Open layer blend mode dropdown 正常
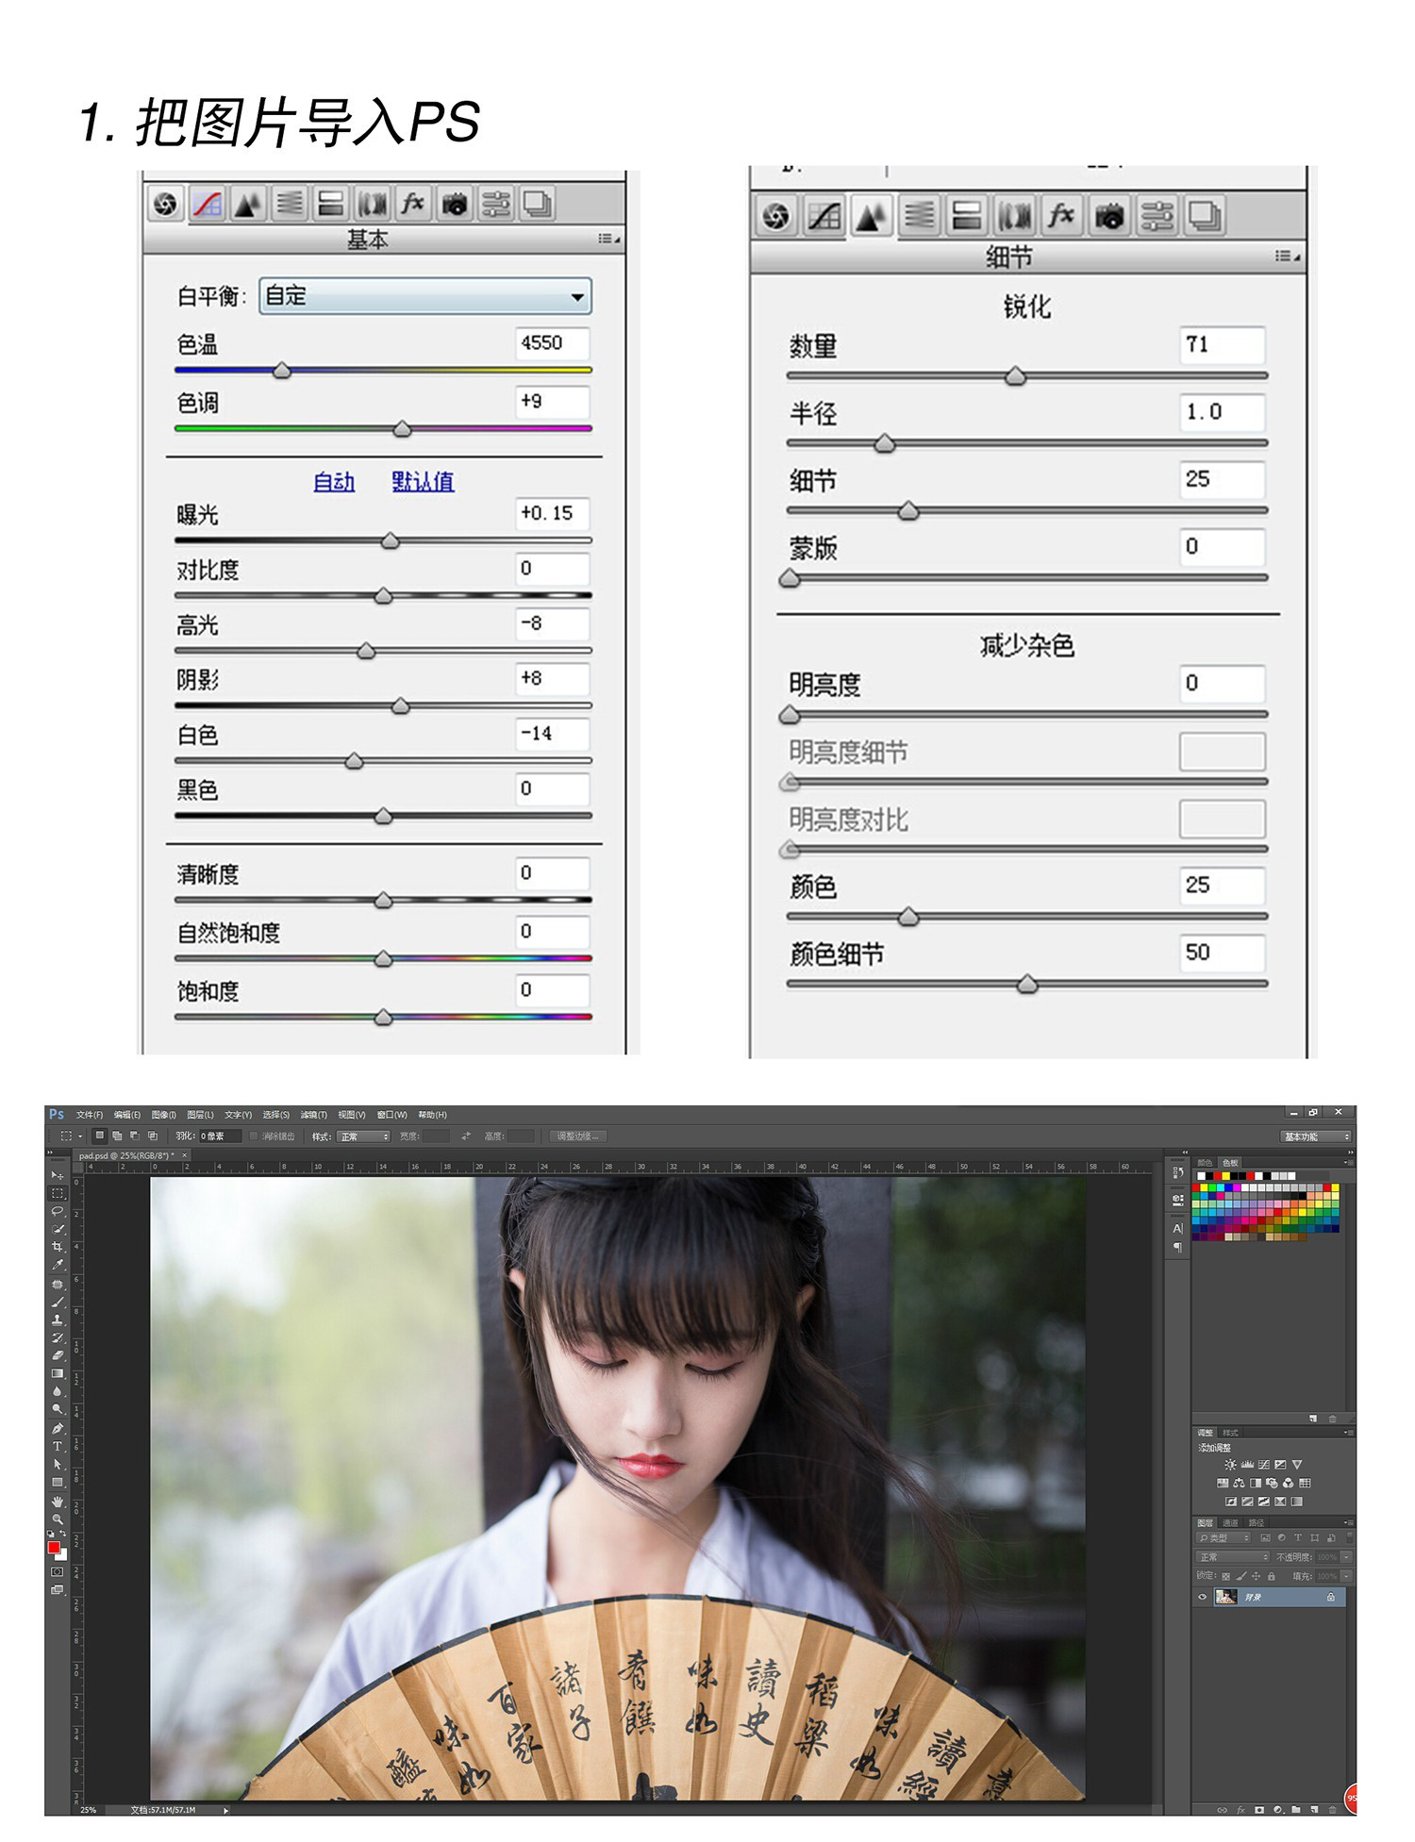The width and height of the screenshot is (1415, 1842). [x=1233, y=1557]
